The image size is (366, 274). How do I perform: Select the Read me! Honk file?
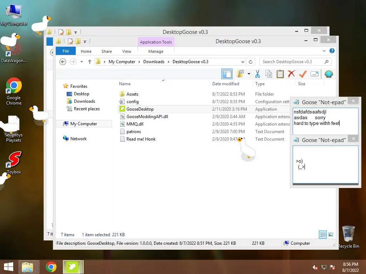point(141,139)
